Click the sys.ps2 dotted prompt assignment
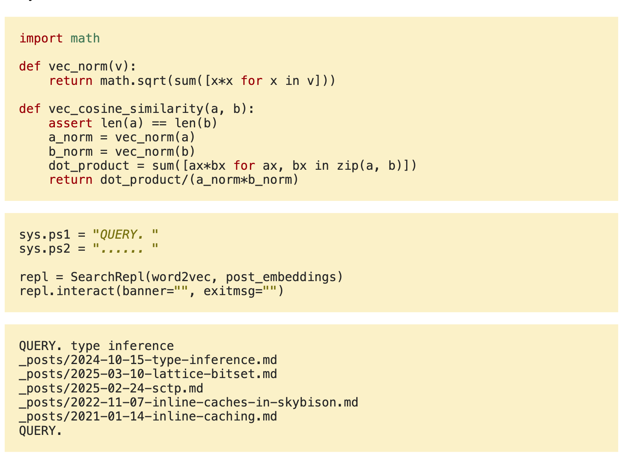Image resolution: width=623 pixels, height=468 pixels. point(89,248)
